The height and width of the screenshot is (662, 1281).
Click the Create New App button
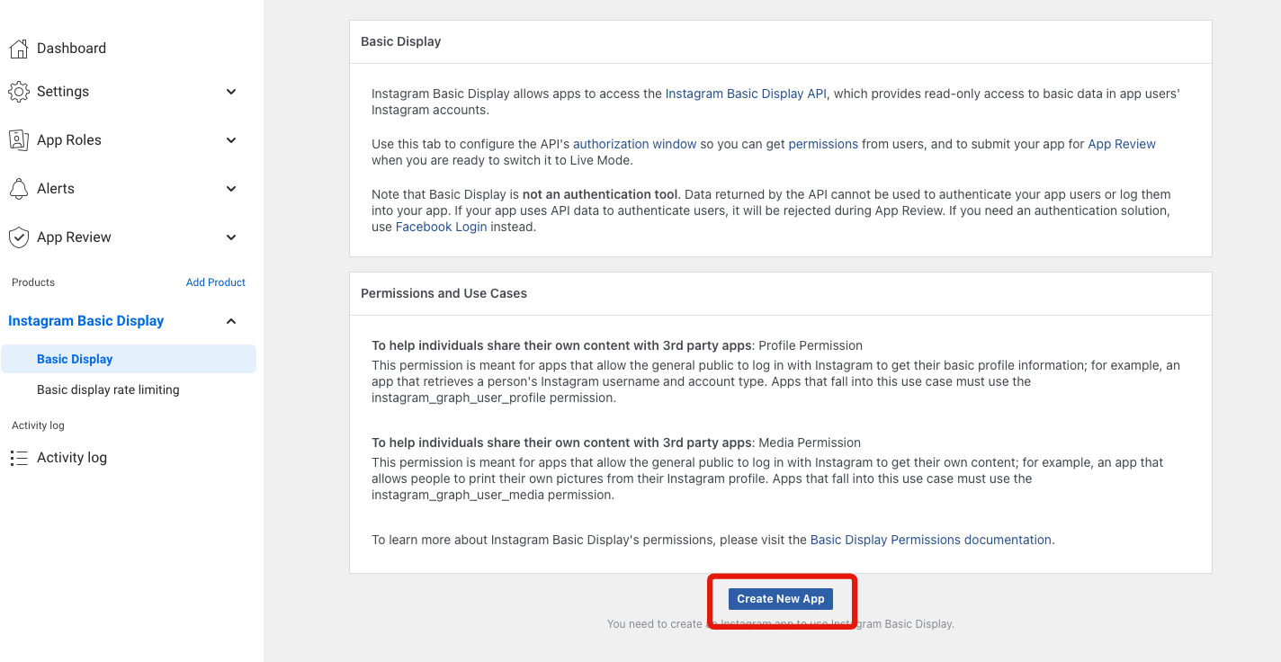pyautogui.click(x=780, y=598)
